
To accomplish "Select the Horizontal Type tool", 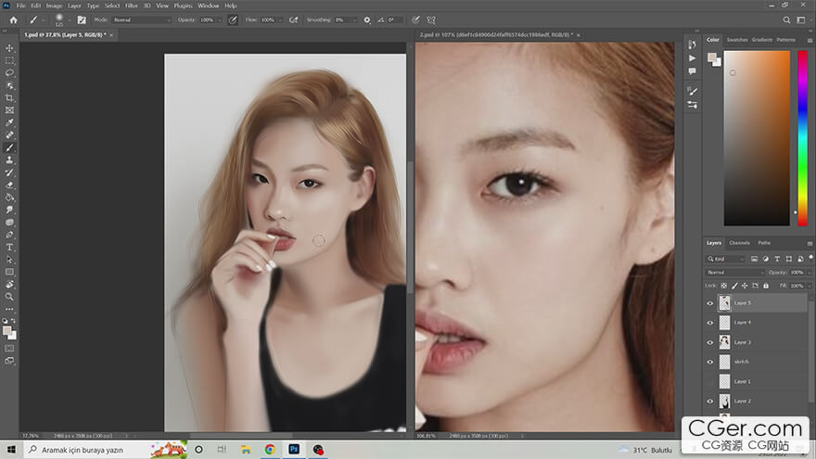I will click(x=9, y=248).
